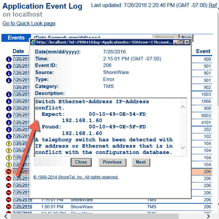
Task: Click the horizontal scrollbar right arrow
Action: 209,216
